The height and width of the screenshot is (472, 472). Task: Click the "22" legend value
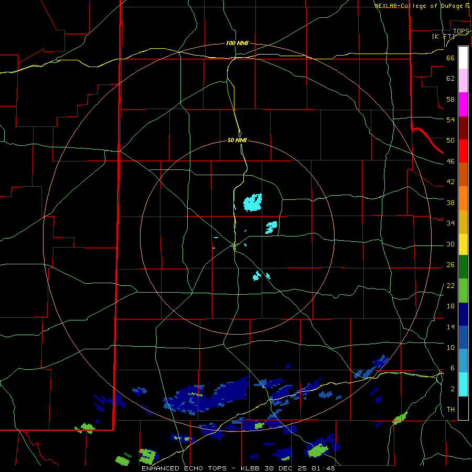coord(450,285)
